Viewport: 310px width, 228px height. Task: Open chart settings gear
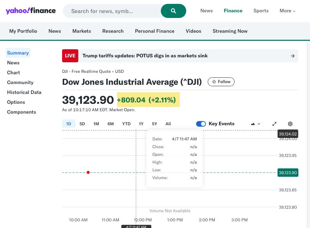click(x=290, y=124)
